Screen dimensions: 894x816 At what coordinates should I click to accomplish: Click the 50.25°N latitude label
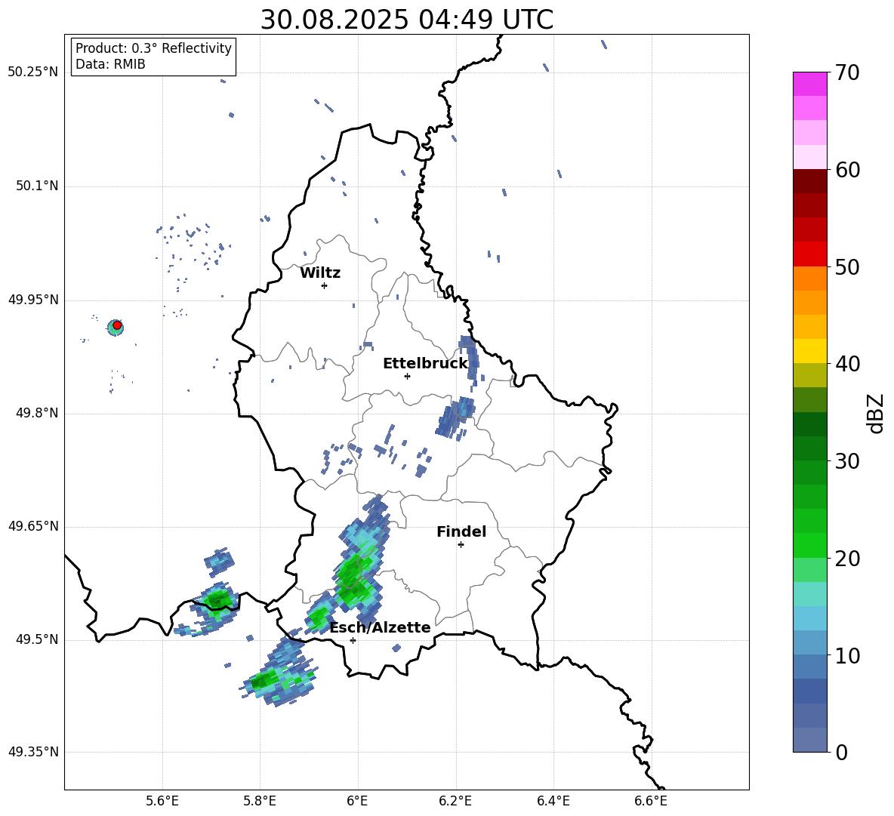click(33, 72)
